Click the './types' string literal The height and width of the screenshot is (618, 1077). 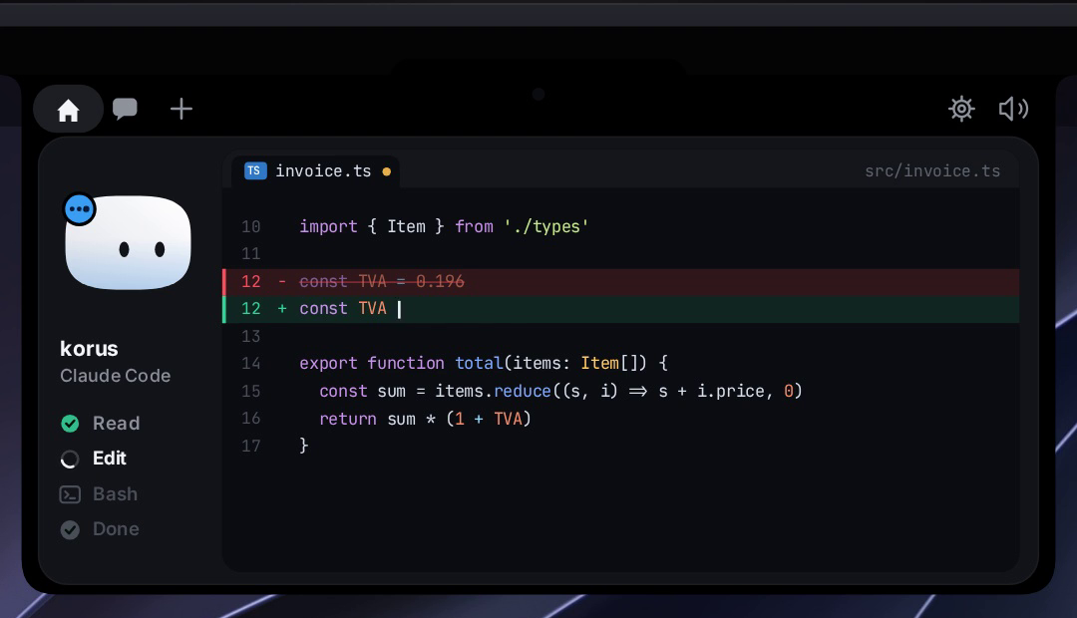pyautogui.click(x=546, y=226)
